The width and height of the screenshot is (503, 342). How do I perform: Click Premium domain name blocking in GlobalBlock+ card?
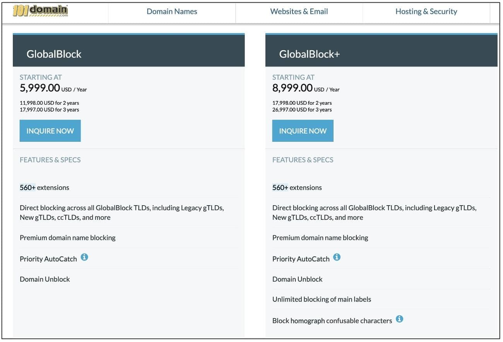[x=320, y=238]
